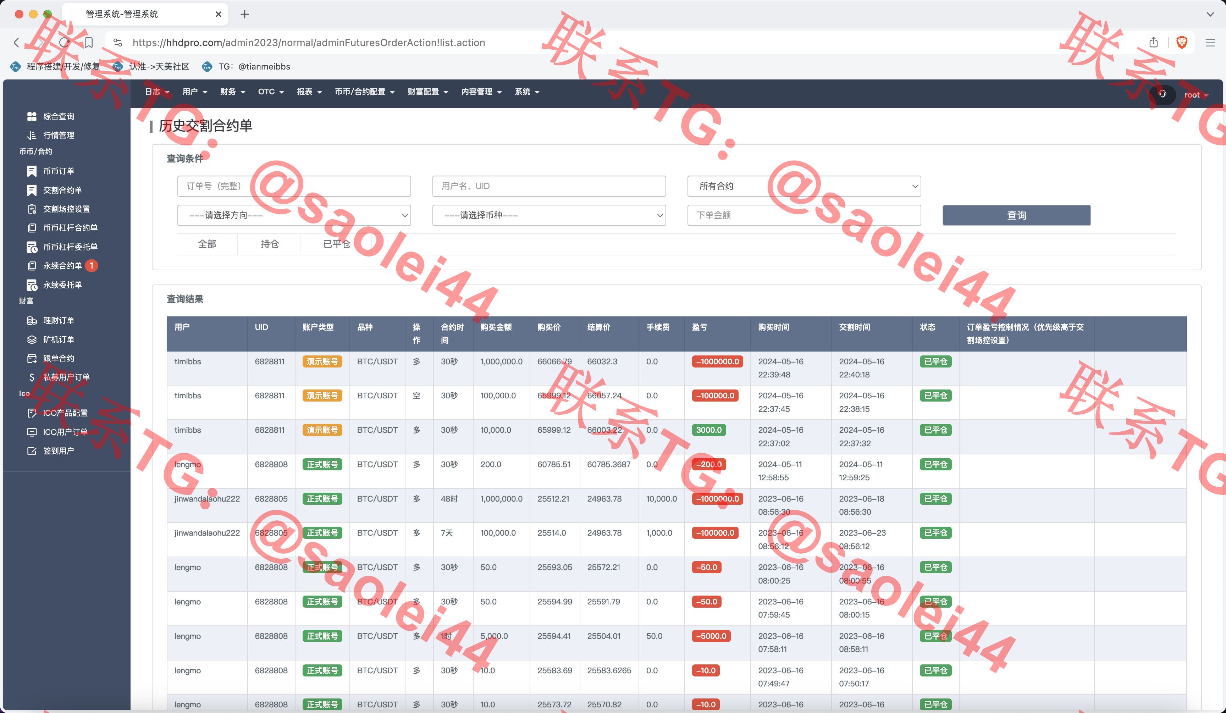Click the 永续合约单 sidebar icon
This screenshot has width=1226, height=713.
point(32,266)
